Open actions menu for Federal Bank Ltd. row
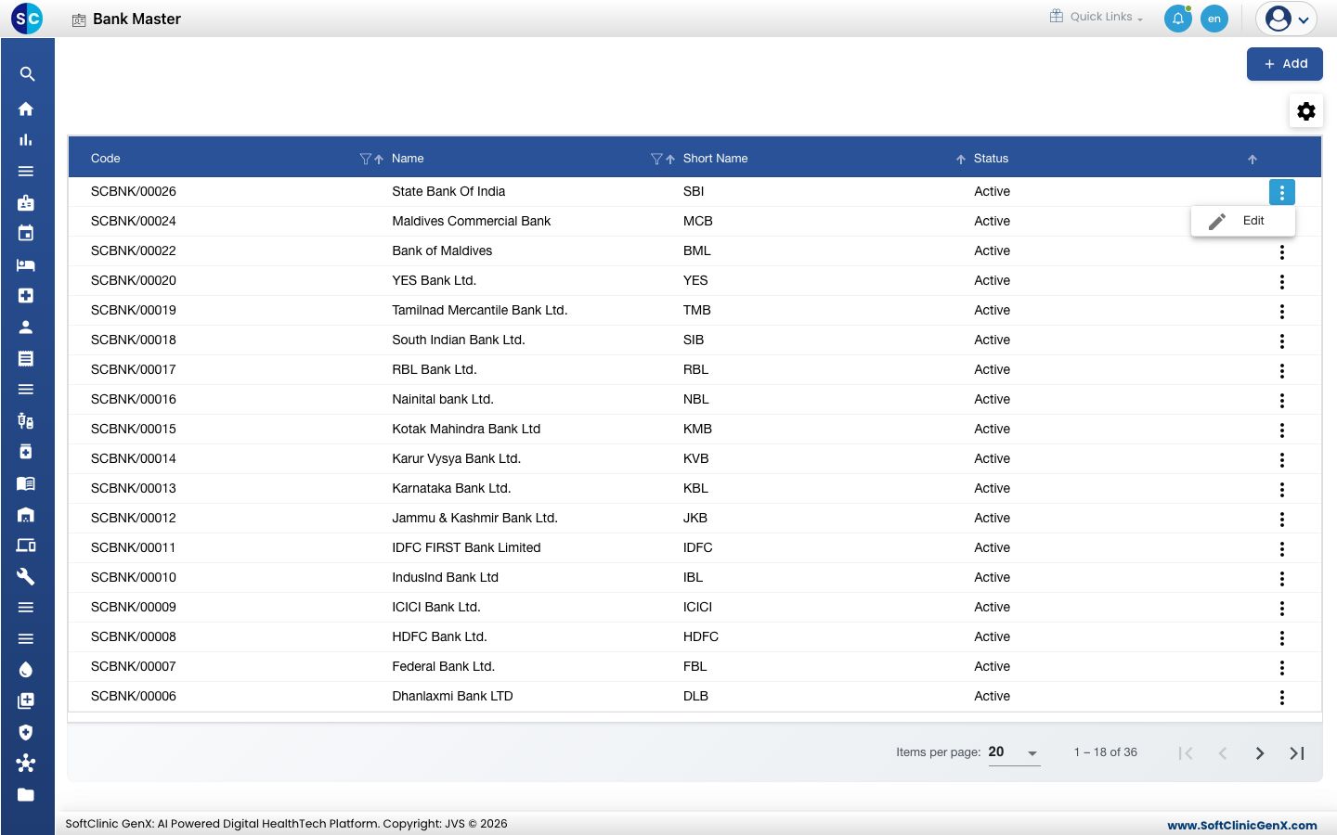Image resolution: width=1337 pixels, height=835 pixels. tap(1282, 667)
